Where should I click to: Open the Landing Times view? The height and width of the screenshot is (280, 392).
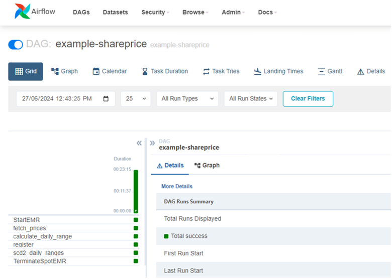(278, 71)
